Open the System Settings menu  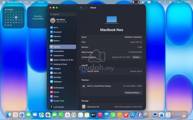[x=15, y=2]
